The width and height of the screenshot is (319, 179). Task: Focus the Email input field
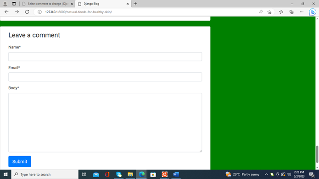click(105, 77)
